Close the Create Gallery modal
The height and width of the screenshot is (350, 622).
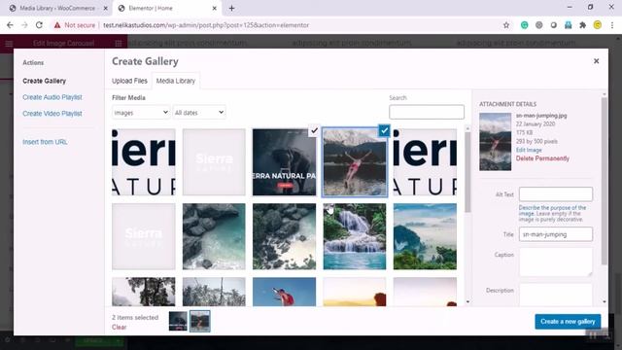(596, 61)
